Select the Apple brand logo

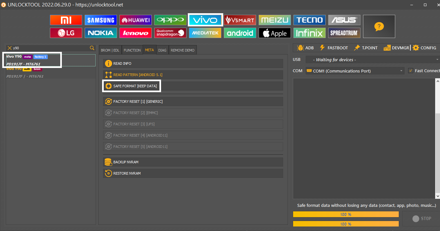point(275,33)
